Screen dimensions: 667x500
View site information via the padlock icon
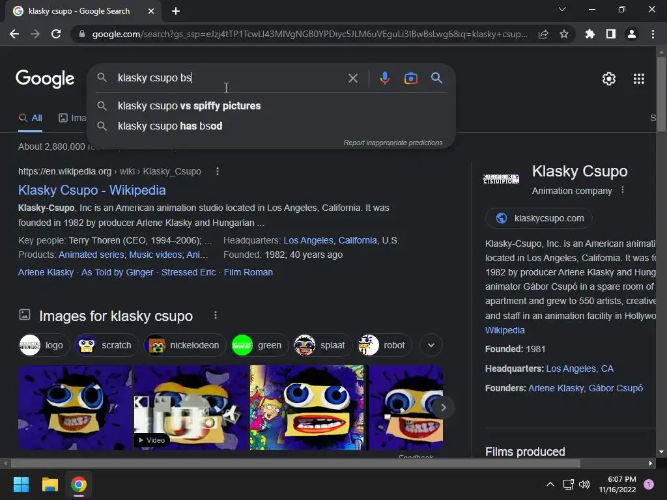pos(81,34)
